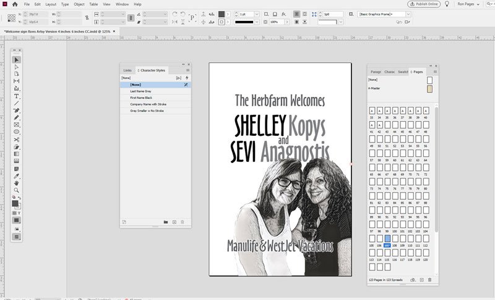Toggle Normal view mode at toolbox bottom

click(x=17, y=236)
